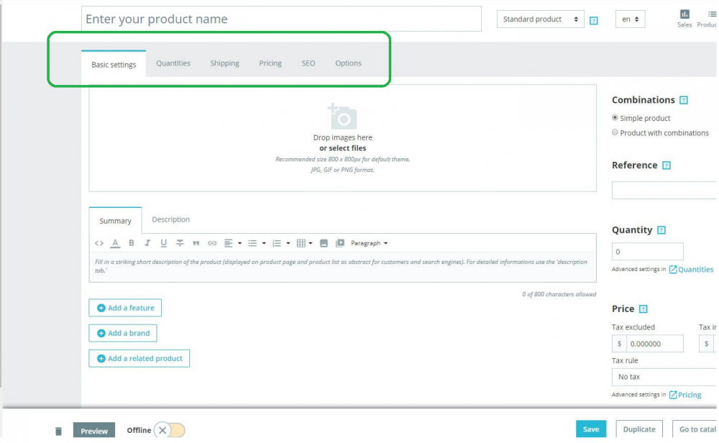Expand the Paragraph style dropdown
719x443 pixels.
coord(370,244)
